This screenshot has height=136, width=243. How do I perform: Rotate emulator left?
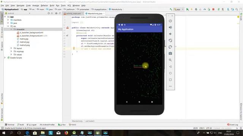(x=170, y=40)
